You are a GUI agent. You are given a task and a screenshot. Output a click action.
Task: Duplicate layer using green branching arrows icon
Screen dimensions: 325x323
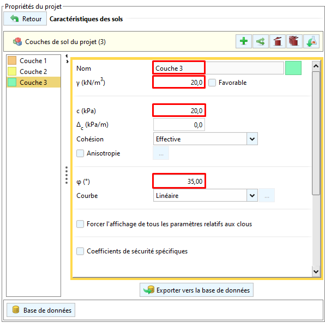point(261,41)
